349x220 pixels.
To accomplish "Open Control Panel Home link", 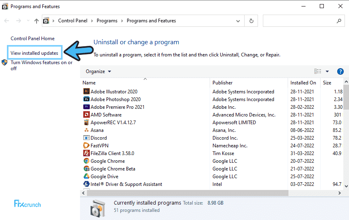I will click(33, 39).
